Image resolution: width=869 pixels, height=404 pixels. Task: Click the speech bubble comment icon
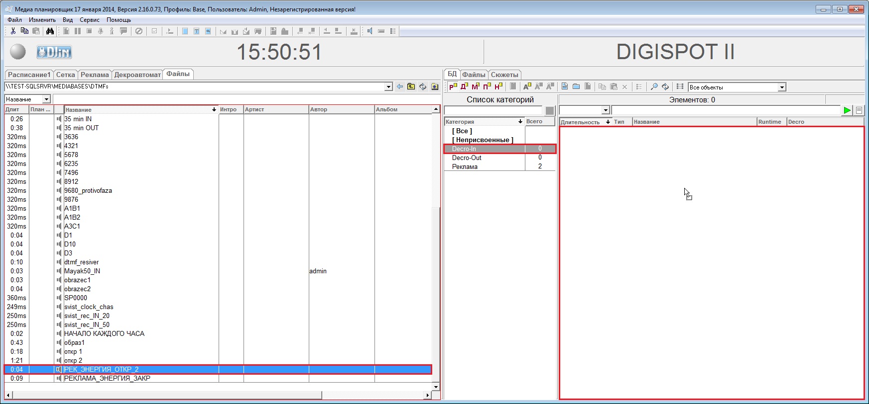pyautogui.click(x=124, y=31)
